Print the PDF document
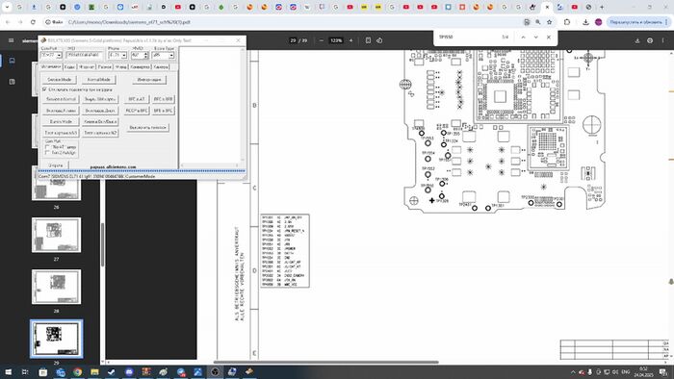The width and height of the screenshot is (674, 379). (x=650, y=40)
